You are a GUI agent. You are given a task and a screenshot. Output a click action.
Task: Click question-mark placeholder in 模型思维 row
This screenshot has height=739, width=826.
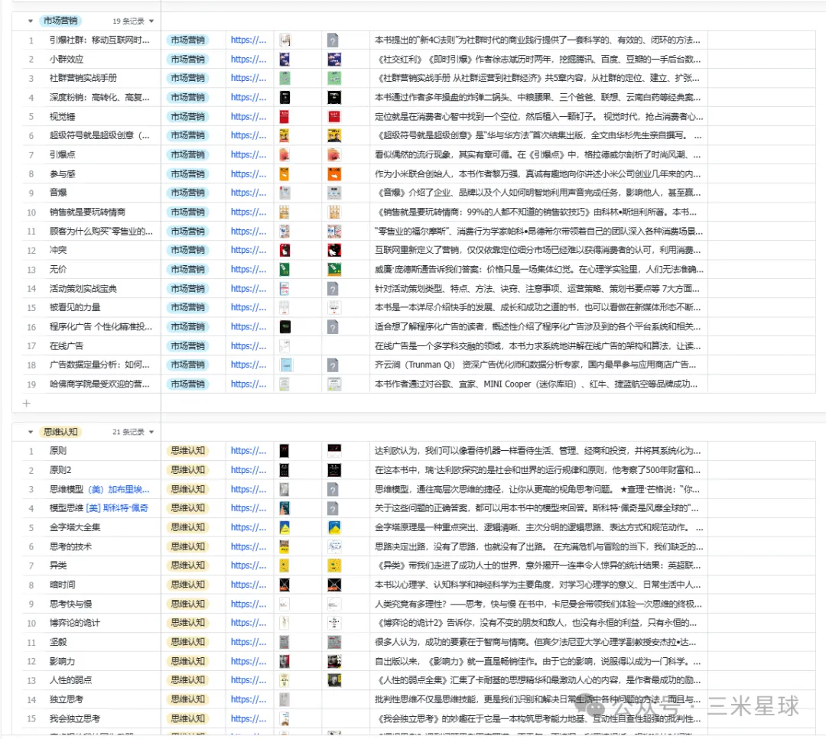(x=333, y=508)
